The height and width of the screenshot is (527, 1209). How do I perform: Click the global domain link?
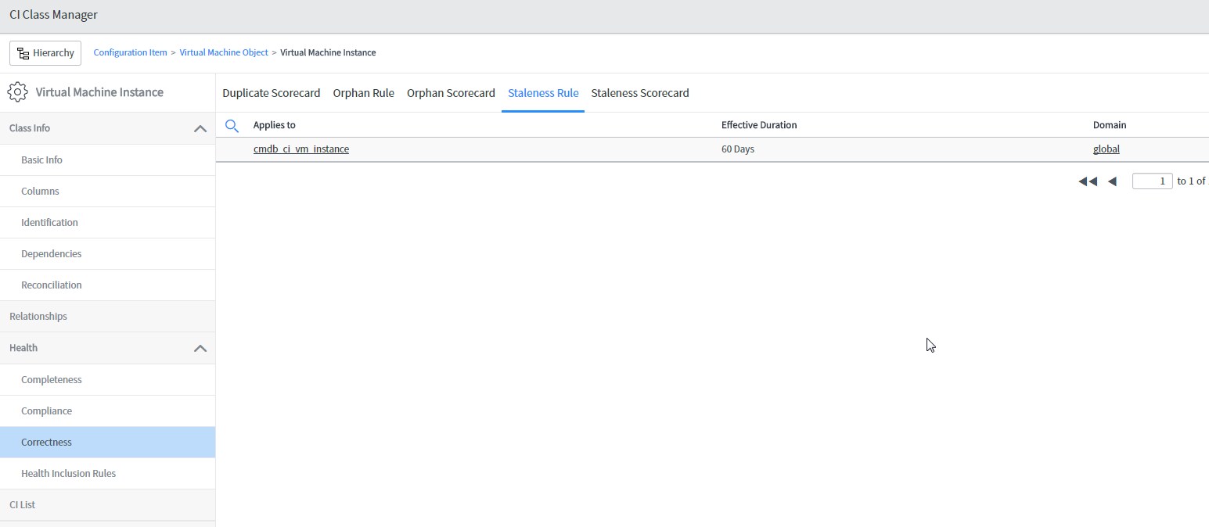click(1106, 149)
